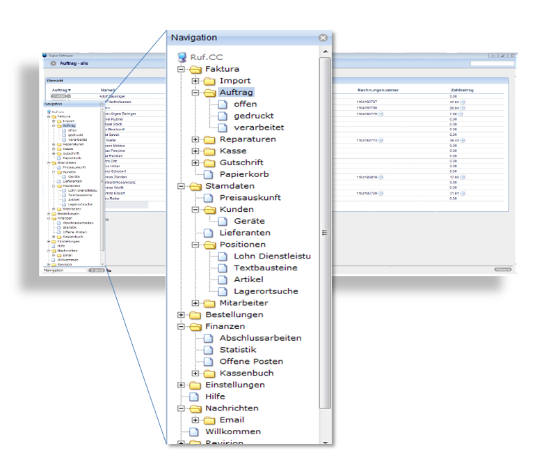
Task: Click the Faktura folder icon in enlarged tree
Action: (x=195, y=69)
